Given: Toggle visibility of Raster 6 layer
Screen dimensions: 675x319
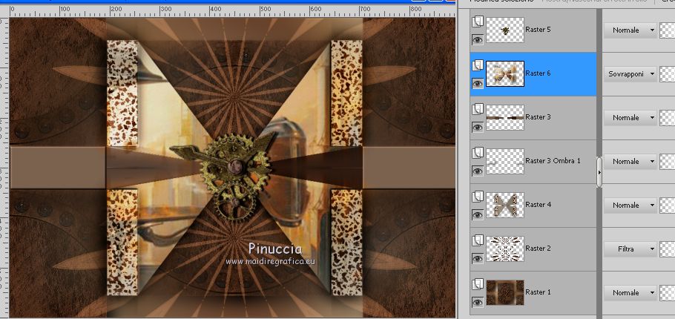Looking at the screenshot, I should (478, 84).
